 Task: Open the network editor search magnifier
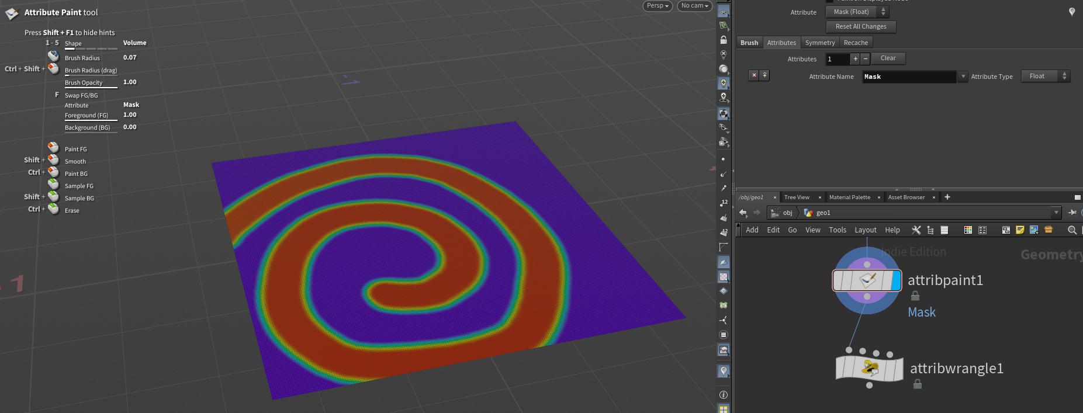point(1072,230)
